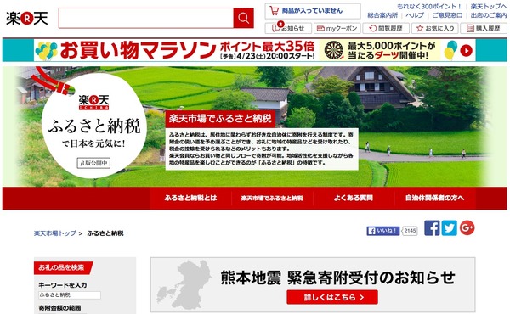Viewport: 510px width, 314px height.
Task: Open 出店のご案内 link
Action: pyautogui.click(x=489, y=15)
